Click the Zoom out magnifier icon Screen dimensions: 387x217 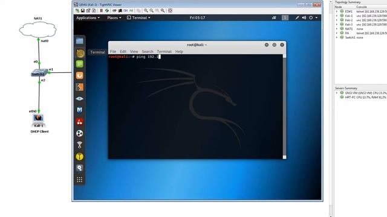(x=152, y=11)
